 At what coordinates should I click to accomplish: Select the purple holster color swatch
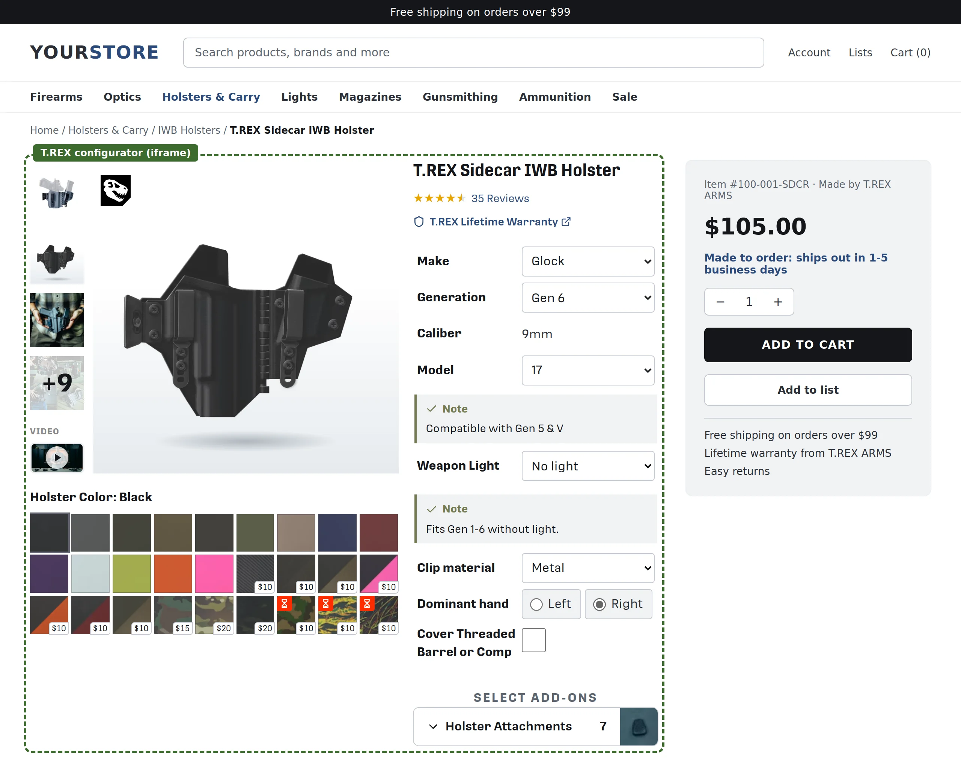49,573
